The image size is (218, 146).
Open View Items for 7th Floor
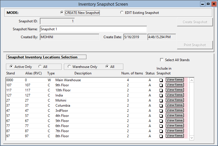click(x=175, y=130)
